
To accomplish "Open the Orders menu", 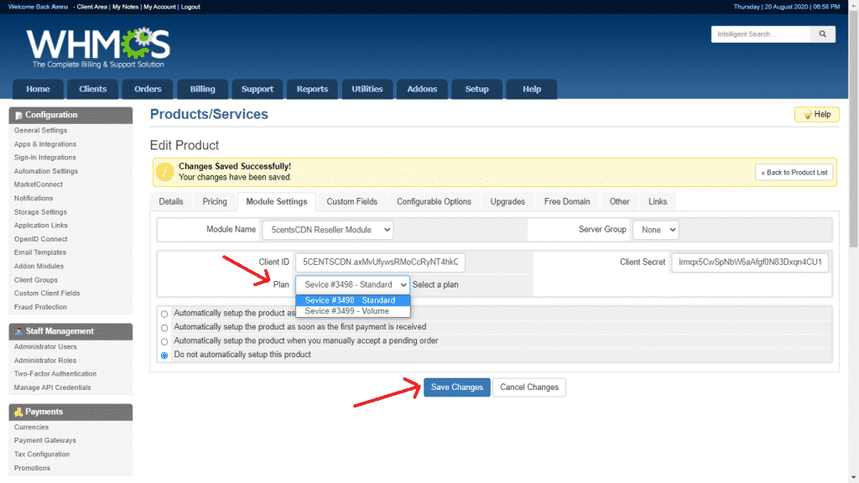I will [x=148, y=89].
